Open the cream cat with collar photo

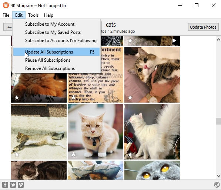click(x=96, y=132)
